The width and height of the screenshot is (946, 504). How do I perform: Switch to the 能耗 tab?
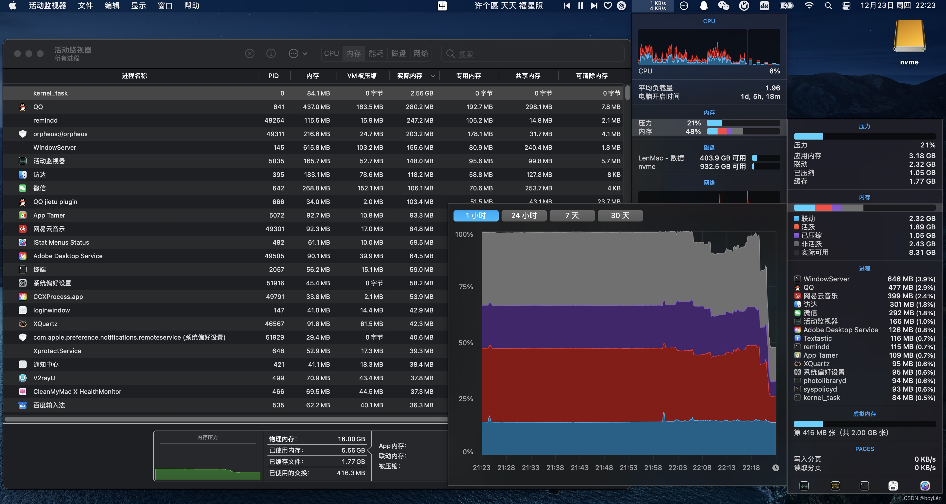[376, 54]
